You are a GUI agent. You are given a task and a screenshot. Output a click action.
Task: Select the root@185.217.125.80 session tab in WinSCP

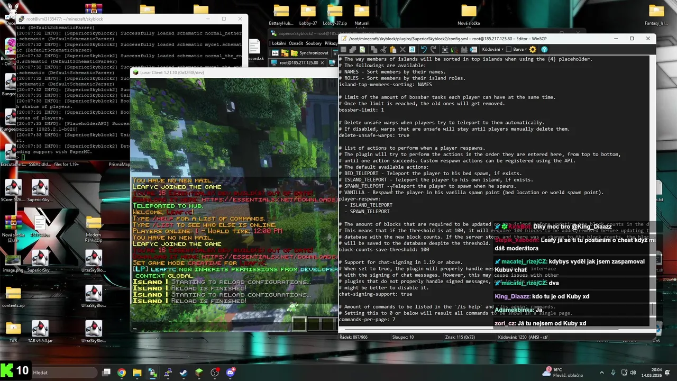click(x=299, y=62)
